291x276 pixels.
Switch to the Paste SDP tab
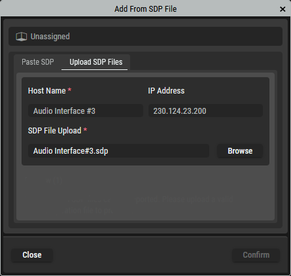pyautogui.click(x=38, y=62)
